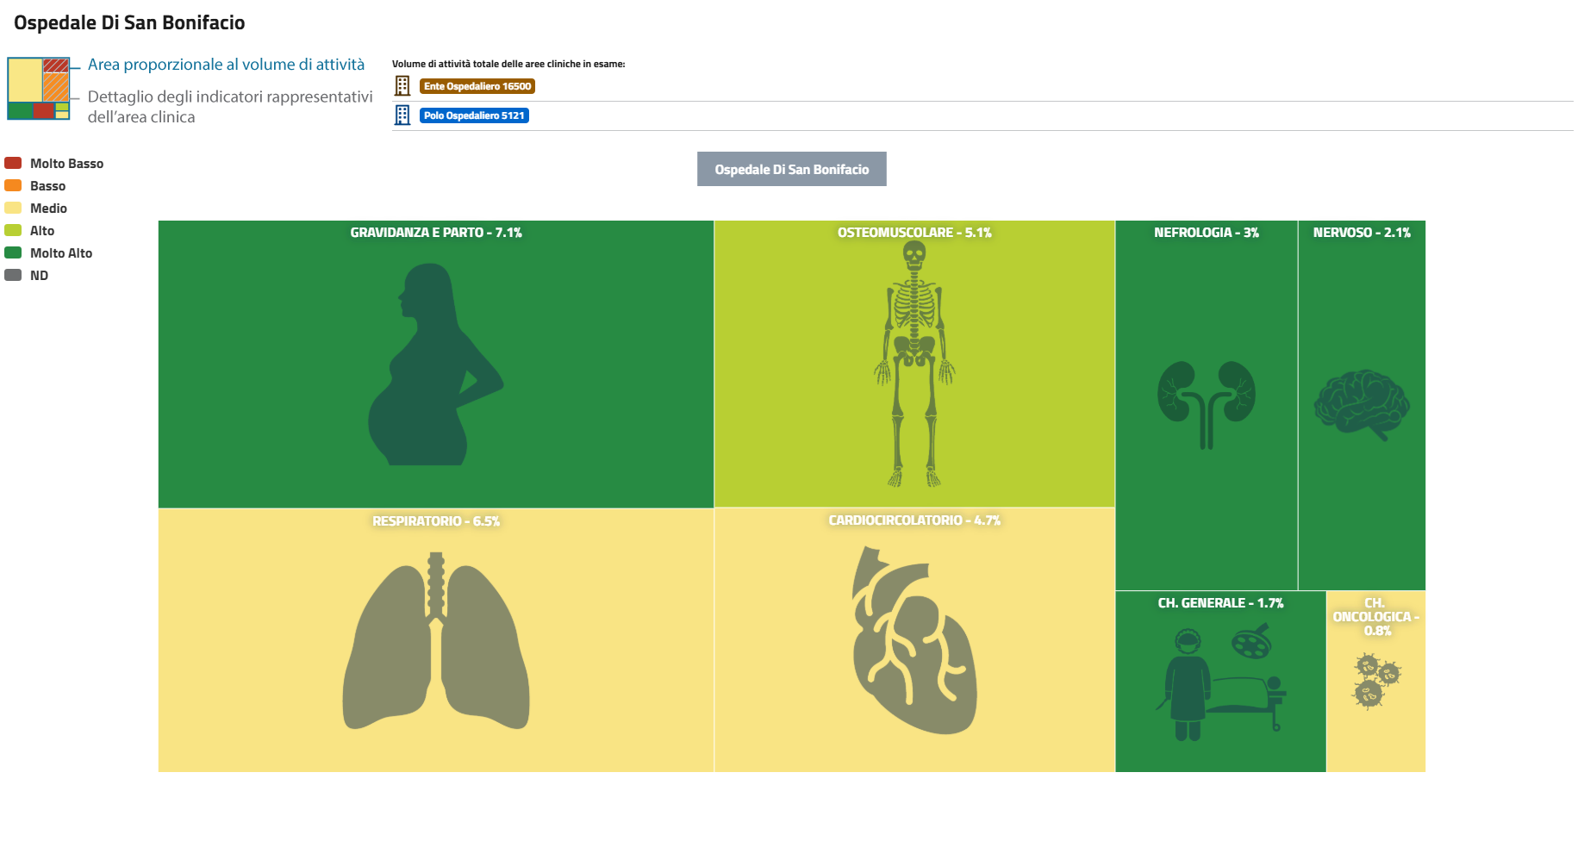Click the pregnant woman icon
This screenshot has width=1584, height=841.
(435, 364)
